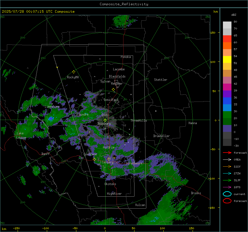248x232 pixels.
Task: Click the Sundre map label
Action: tap(83, 114)
